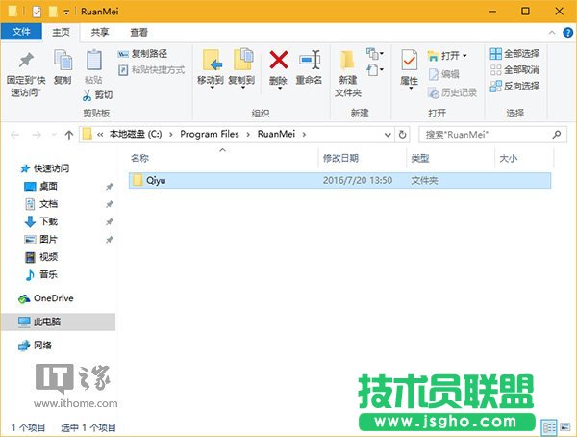Screen dimensions: 577x437
Task: Refresh the current folder view
Action: pos(403,135)
